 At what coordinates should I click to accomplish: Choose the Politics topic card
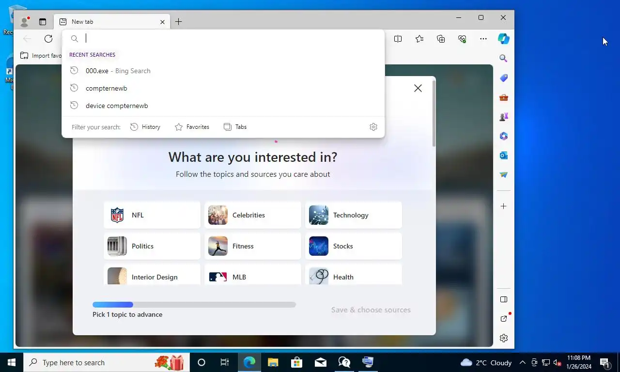[152, 246]
